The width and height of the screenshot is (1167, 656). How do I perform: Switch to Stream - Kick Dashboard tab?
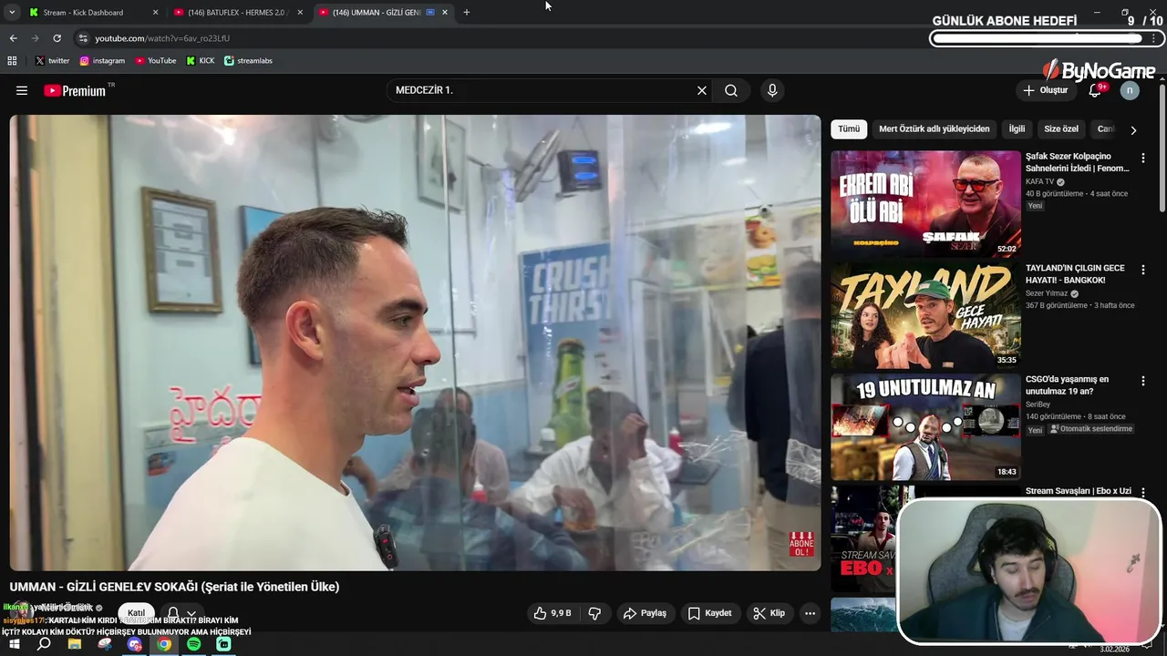tap(92, 13)
